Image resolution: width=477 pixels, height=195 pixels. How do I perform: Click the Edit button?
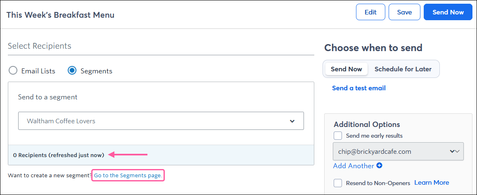coord(370,12)
